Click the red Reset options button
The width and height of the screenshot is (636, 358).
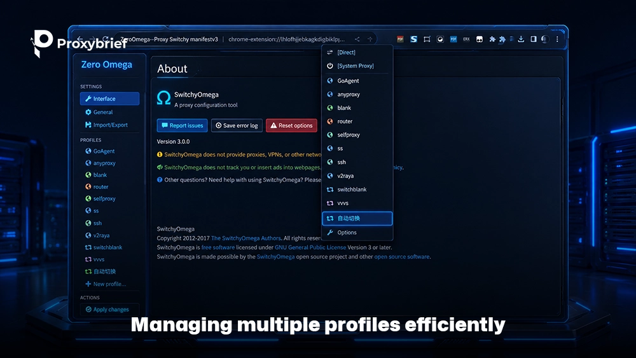(292, 126)
